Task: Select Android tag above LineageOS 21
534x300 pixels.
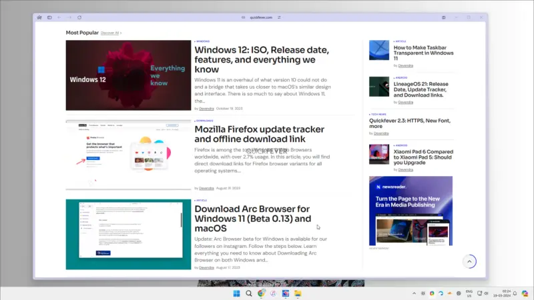Action: (400, 78)
